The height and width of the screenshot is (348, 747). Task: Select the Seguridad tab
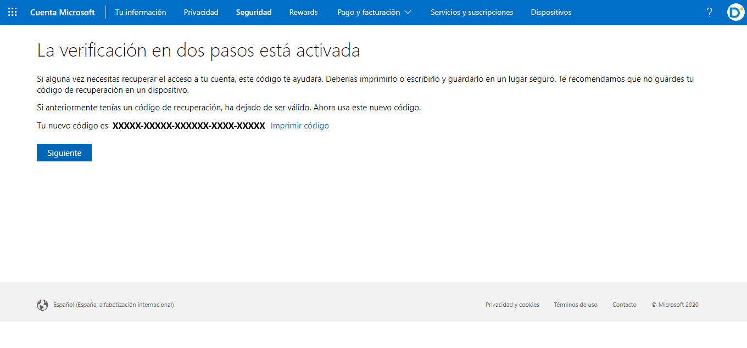tap(254, 12)
